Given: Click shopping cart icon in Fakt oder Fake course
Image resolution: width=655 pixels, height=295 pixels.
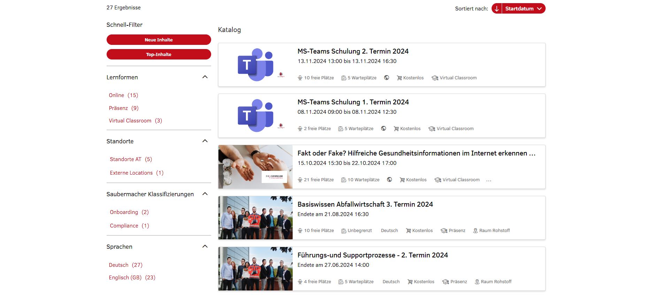Looking at the screenshot, I should pyautogui.click(x=402, y=180).
